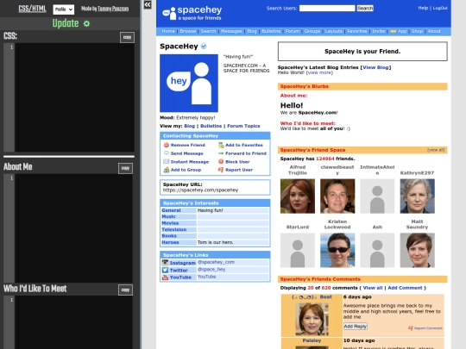Open the View Blog link

375,67
